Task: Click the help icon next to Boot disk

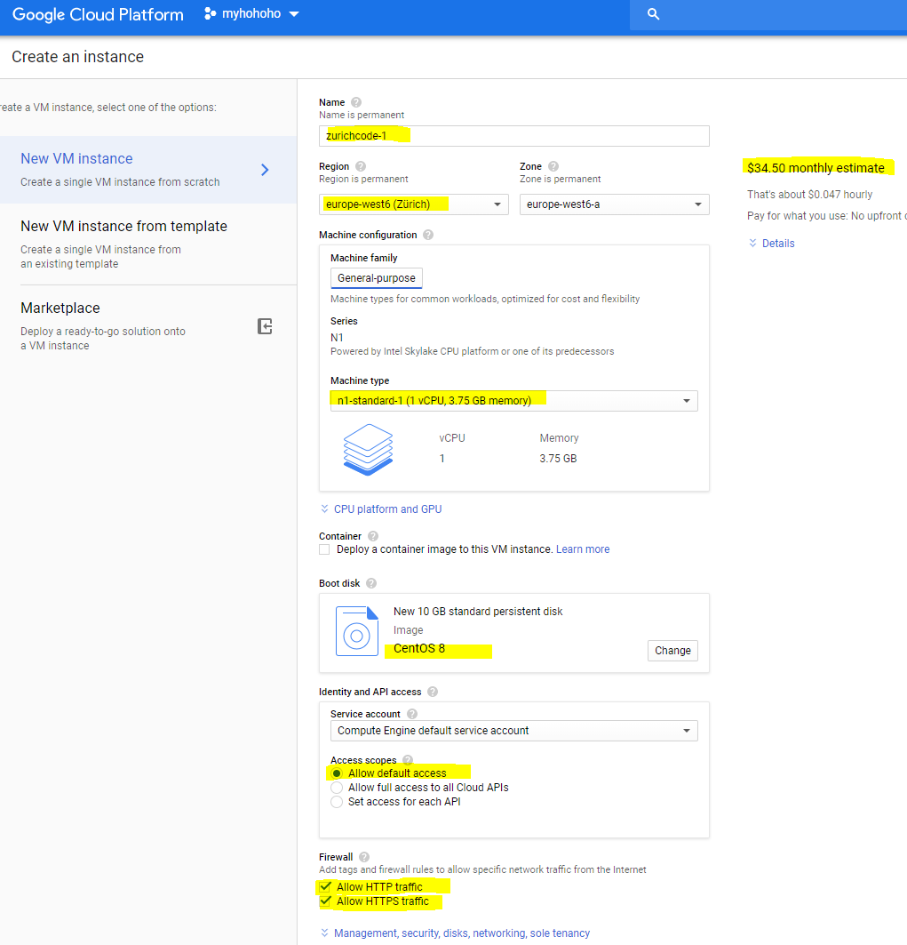Action: point(371,583)
